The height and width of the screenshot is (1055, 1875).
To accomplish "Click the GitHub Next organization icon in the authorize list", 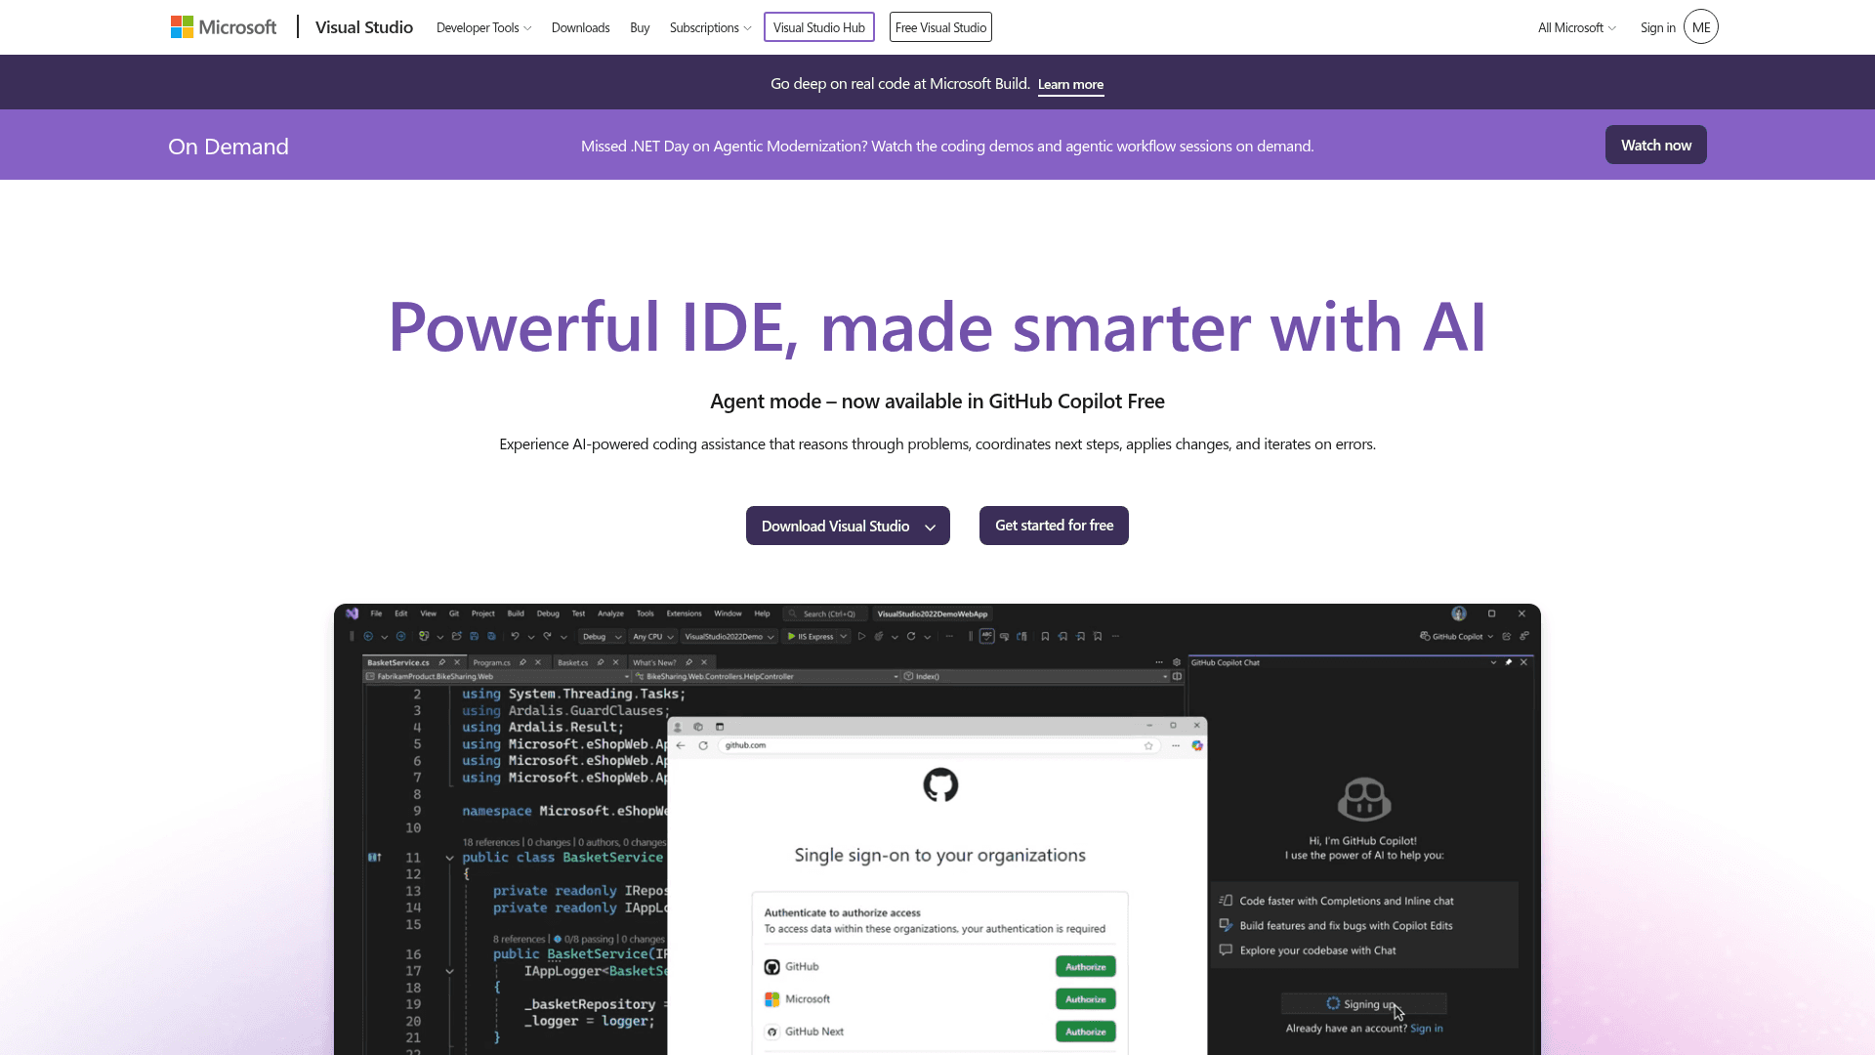I will pos(771,1032).
